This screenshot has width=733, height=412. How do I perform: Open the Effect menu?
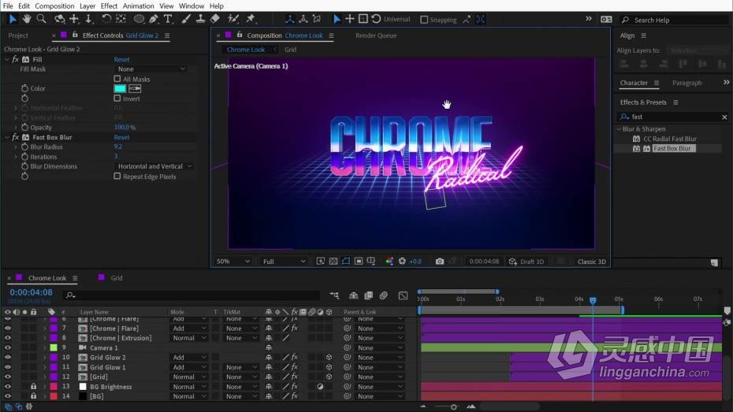point(109,6)
